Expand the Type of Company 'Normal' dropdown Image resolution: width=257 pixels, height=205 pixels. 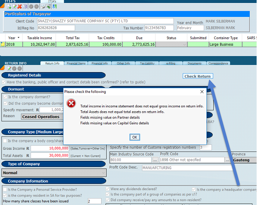point(103,173)
